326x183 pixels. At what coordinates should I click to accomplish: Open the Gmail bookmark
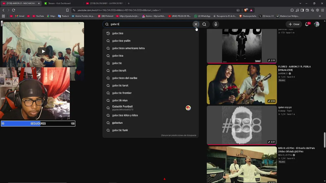click(x=20, y=16)
